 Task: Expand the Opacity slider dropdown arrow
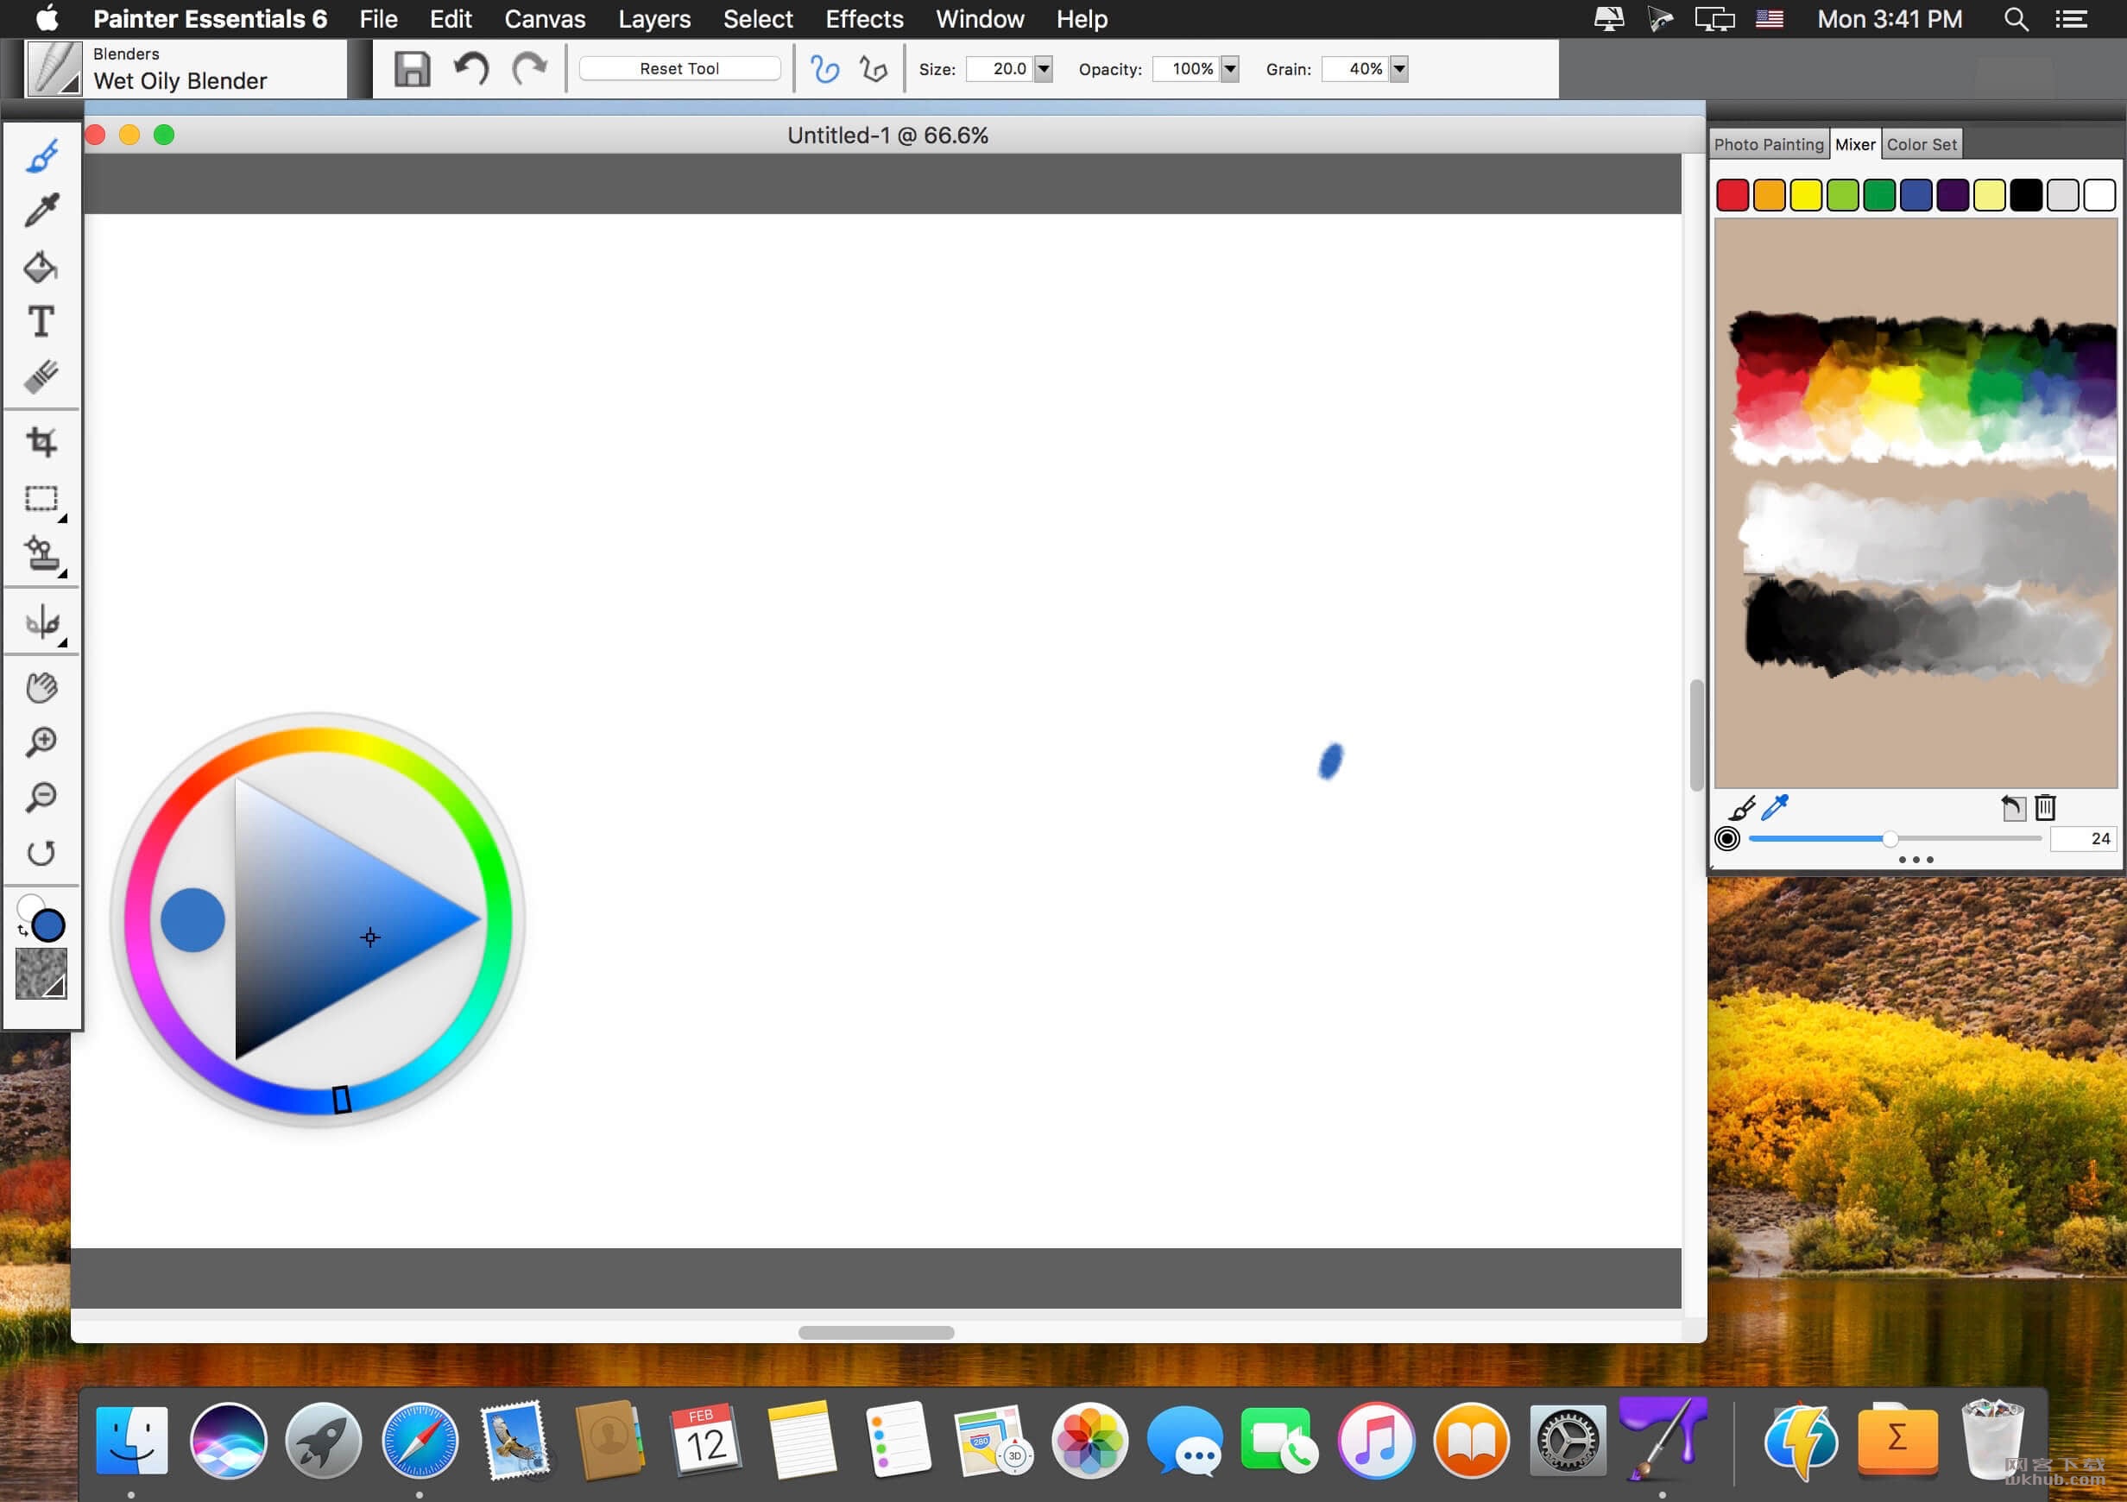point(1229,68)
